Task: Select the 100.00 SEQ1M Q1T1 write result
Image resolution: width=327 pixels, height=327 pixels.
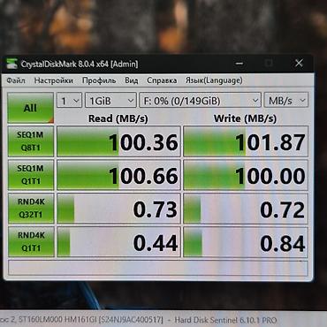Action: (x=246, y=175)
